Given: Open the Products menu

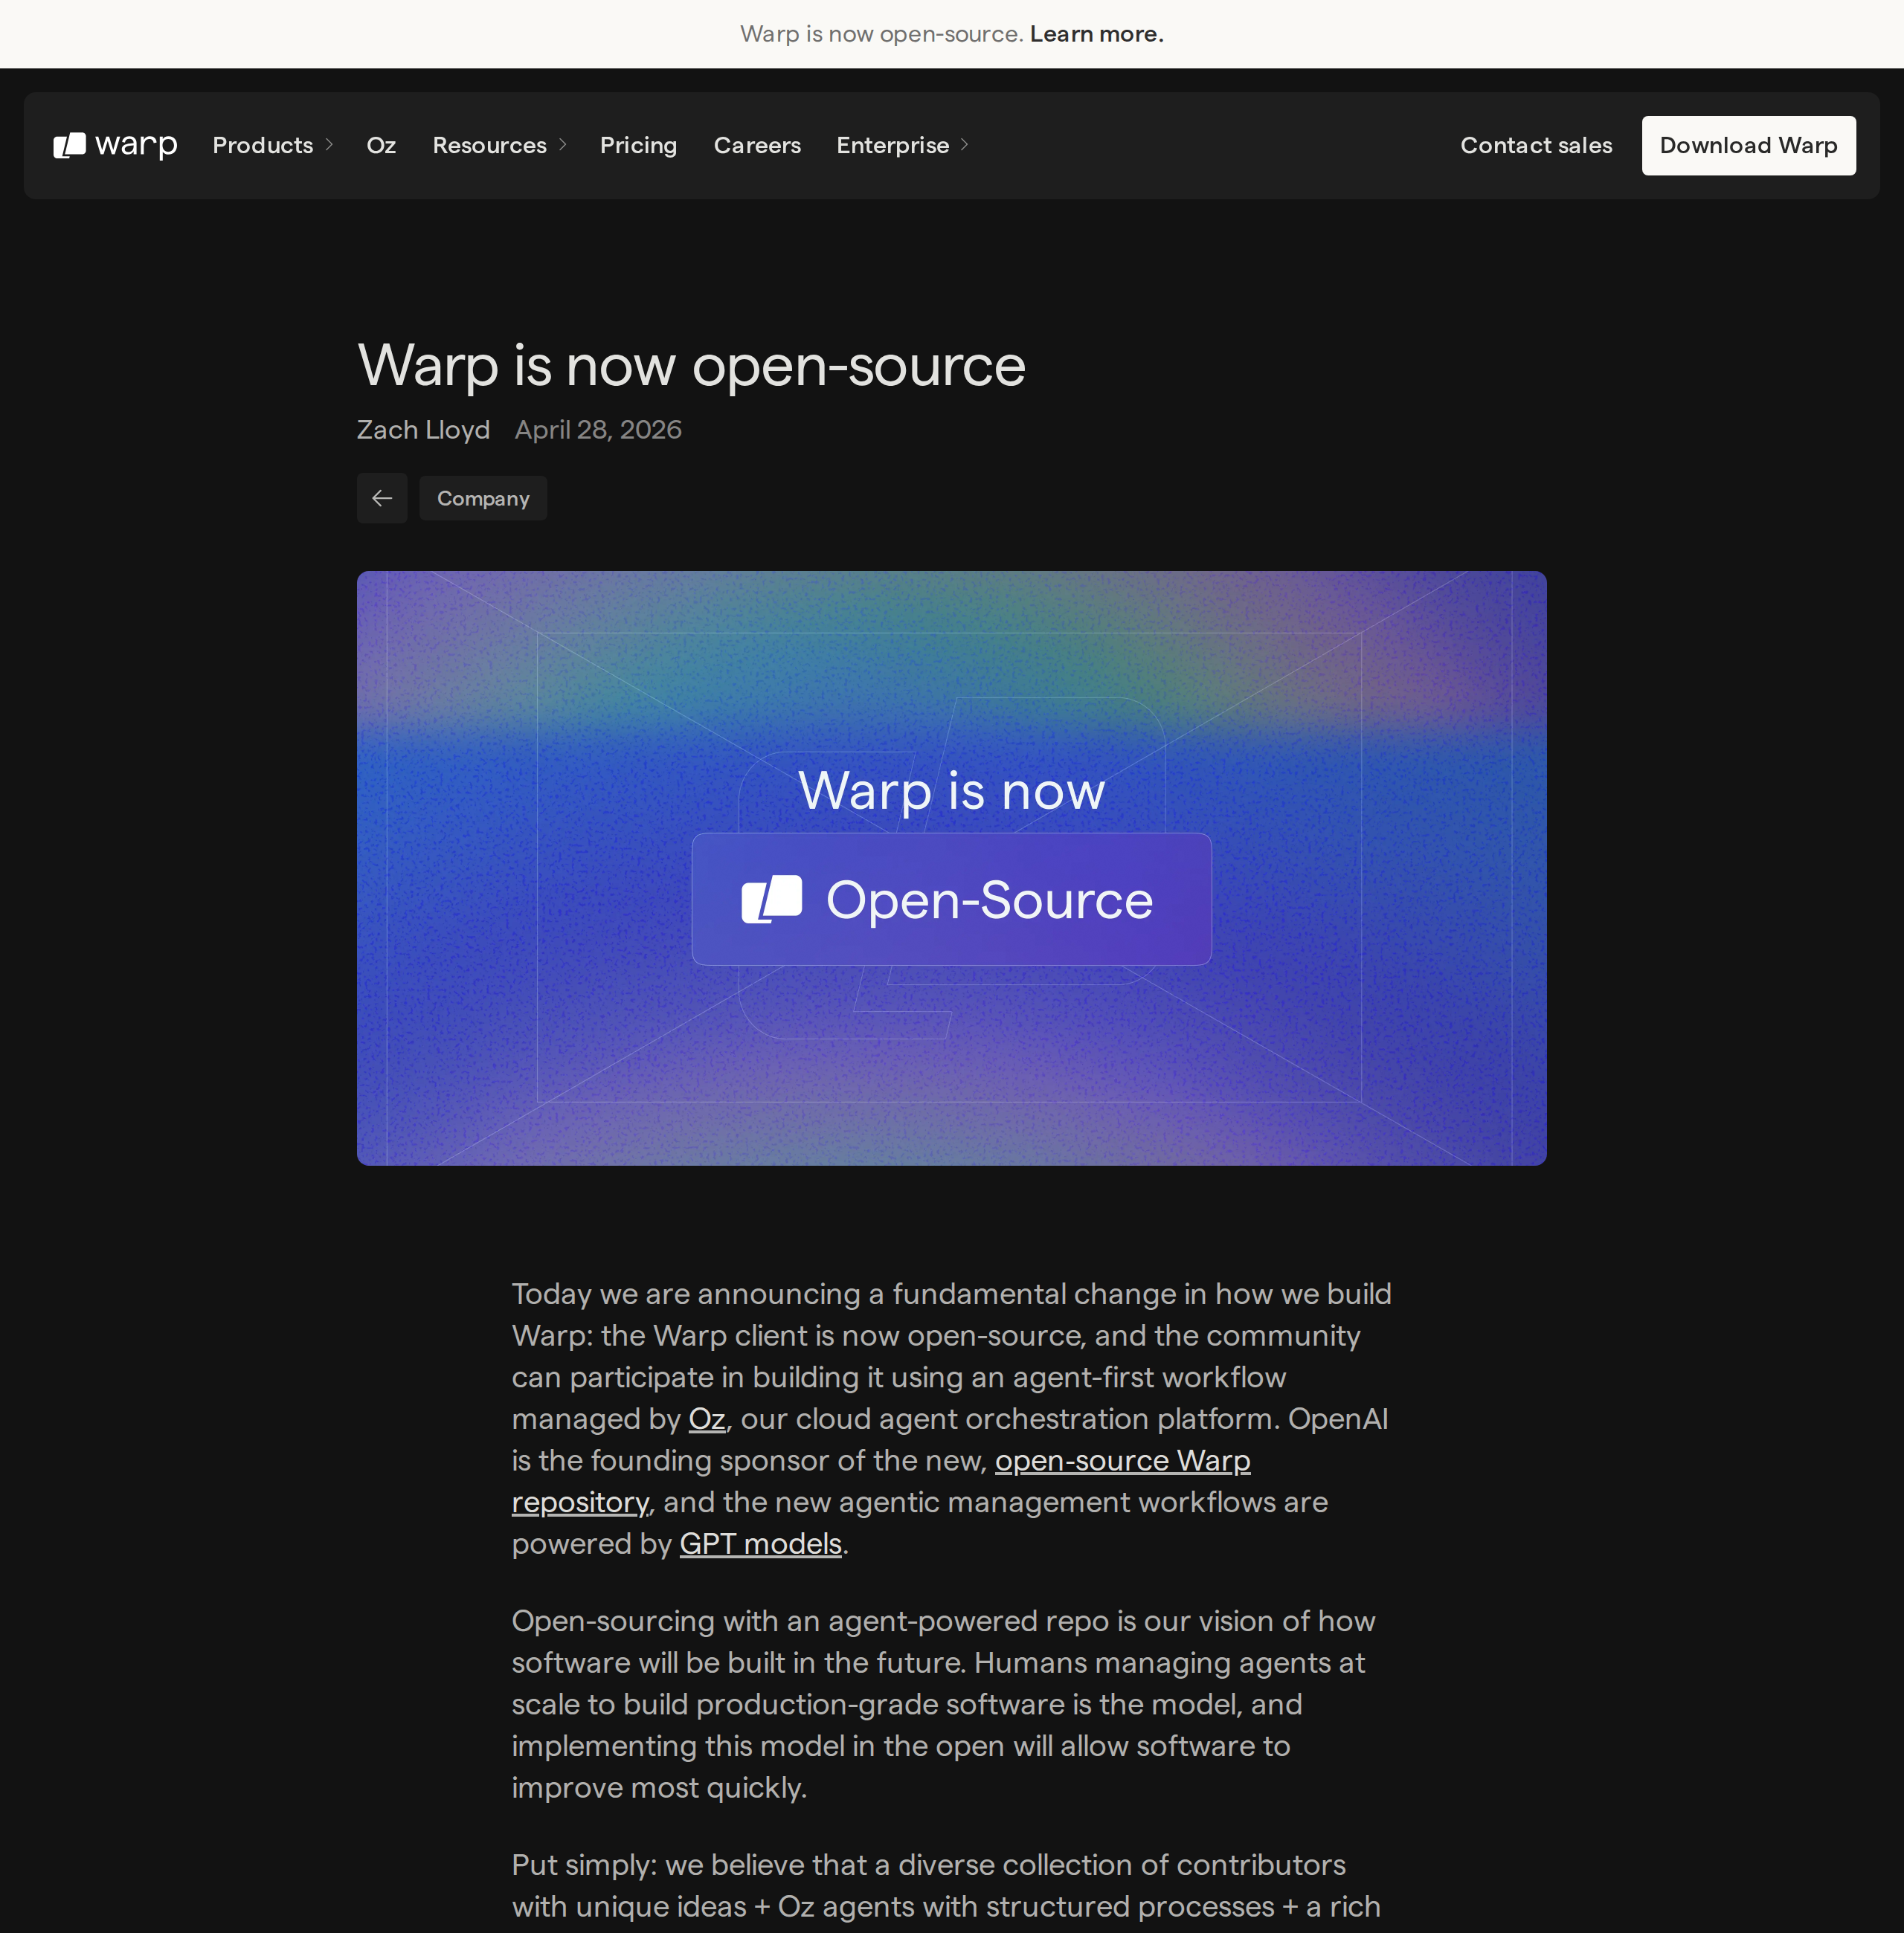Looking at the screenshot, I should click(263, 146).
